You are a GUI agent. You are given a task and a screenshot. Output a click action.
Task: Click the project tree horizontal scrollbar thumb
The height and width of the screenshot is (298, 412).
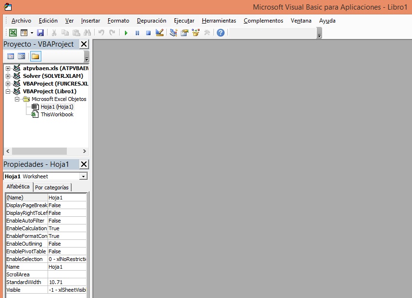(x=39, y=151)
